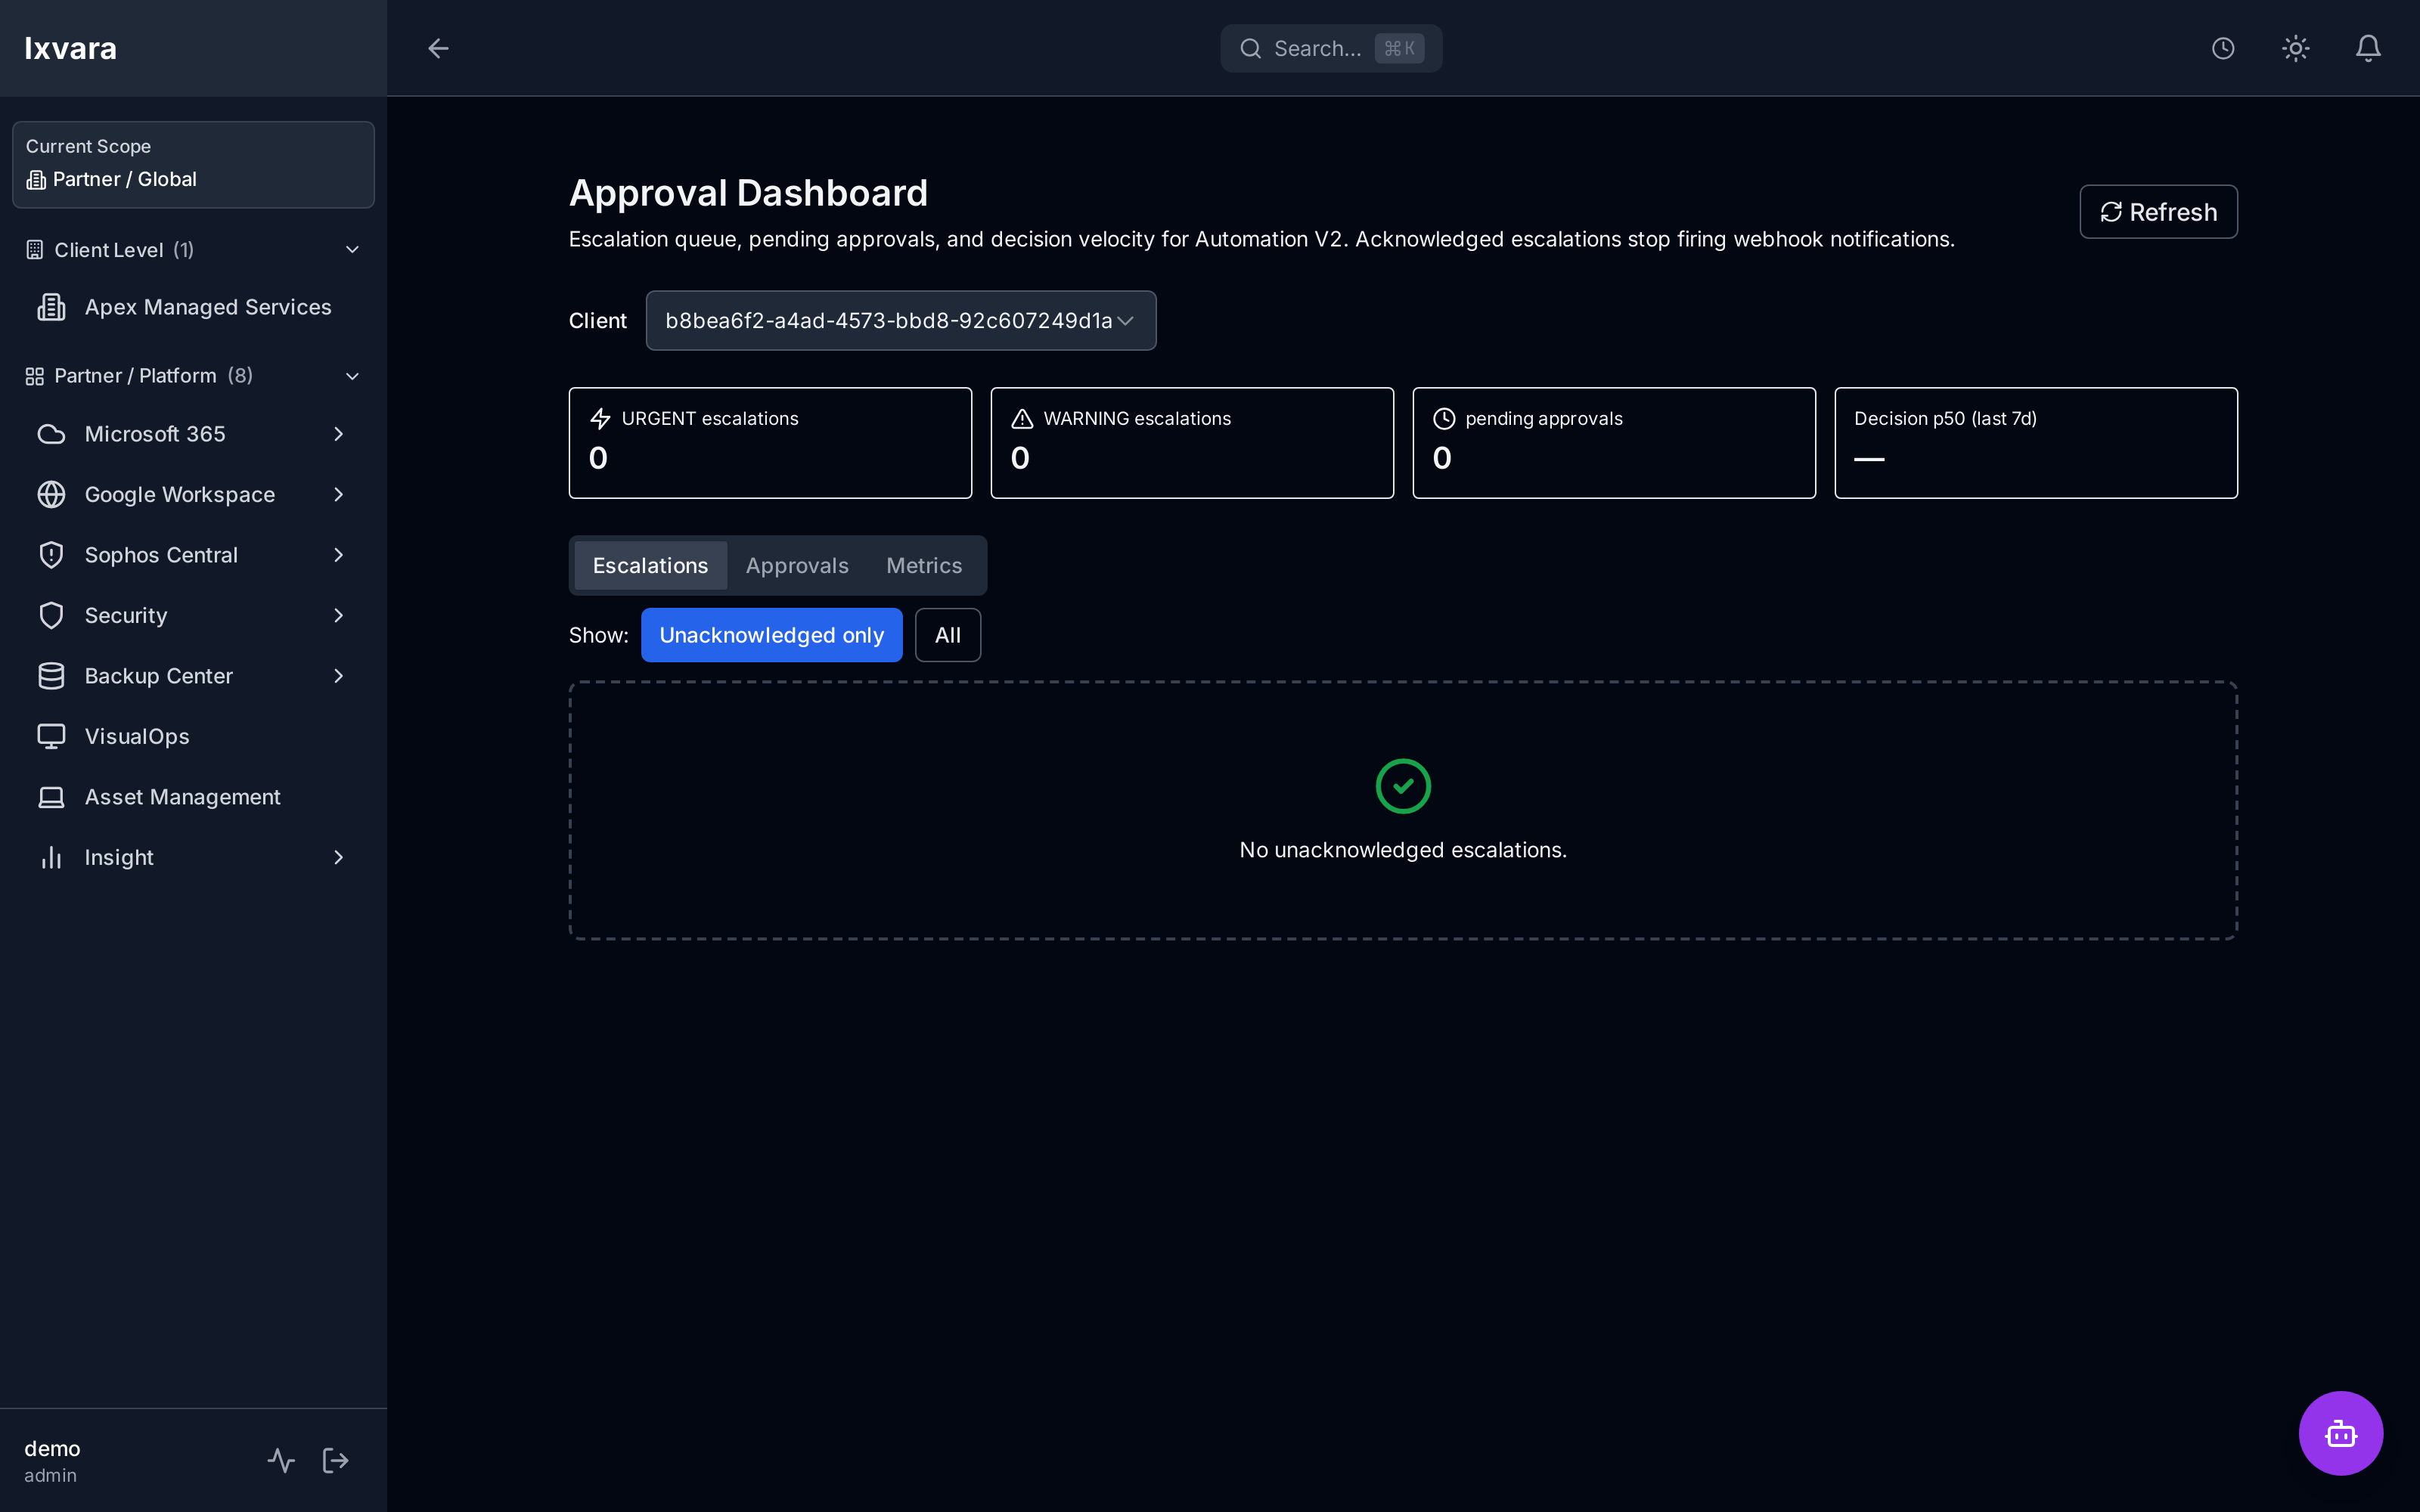This screenshot has width=2420, height=1512.
Task: Click the demo admin user label
Action: click(52, 1460)
